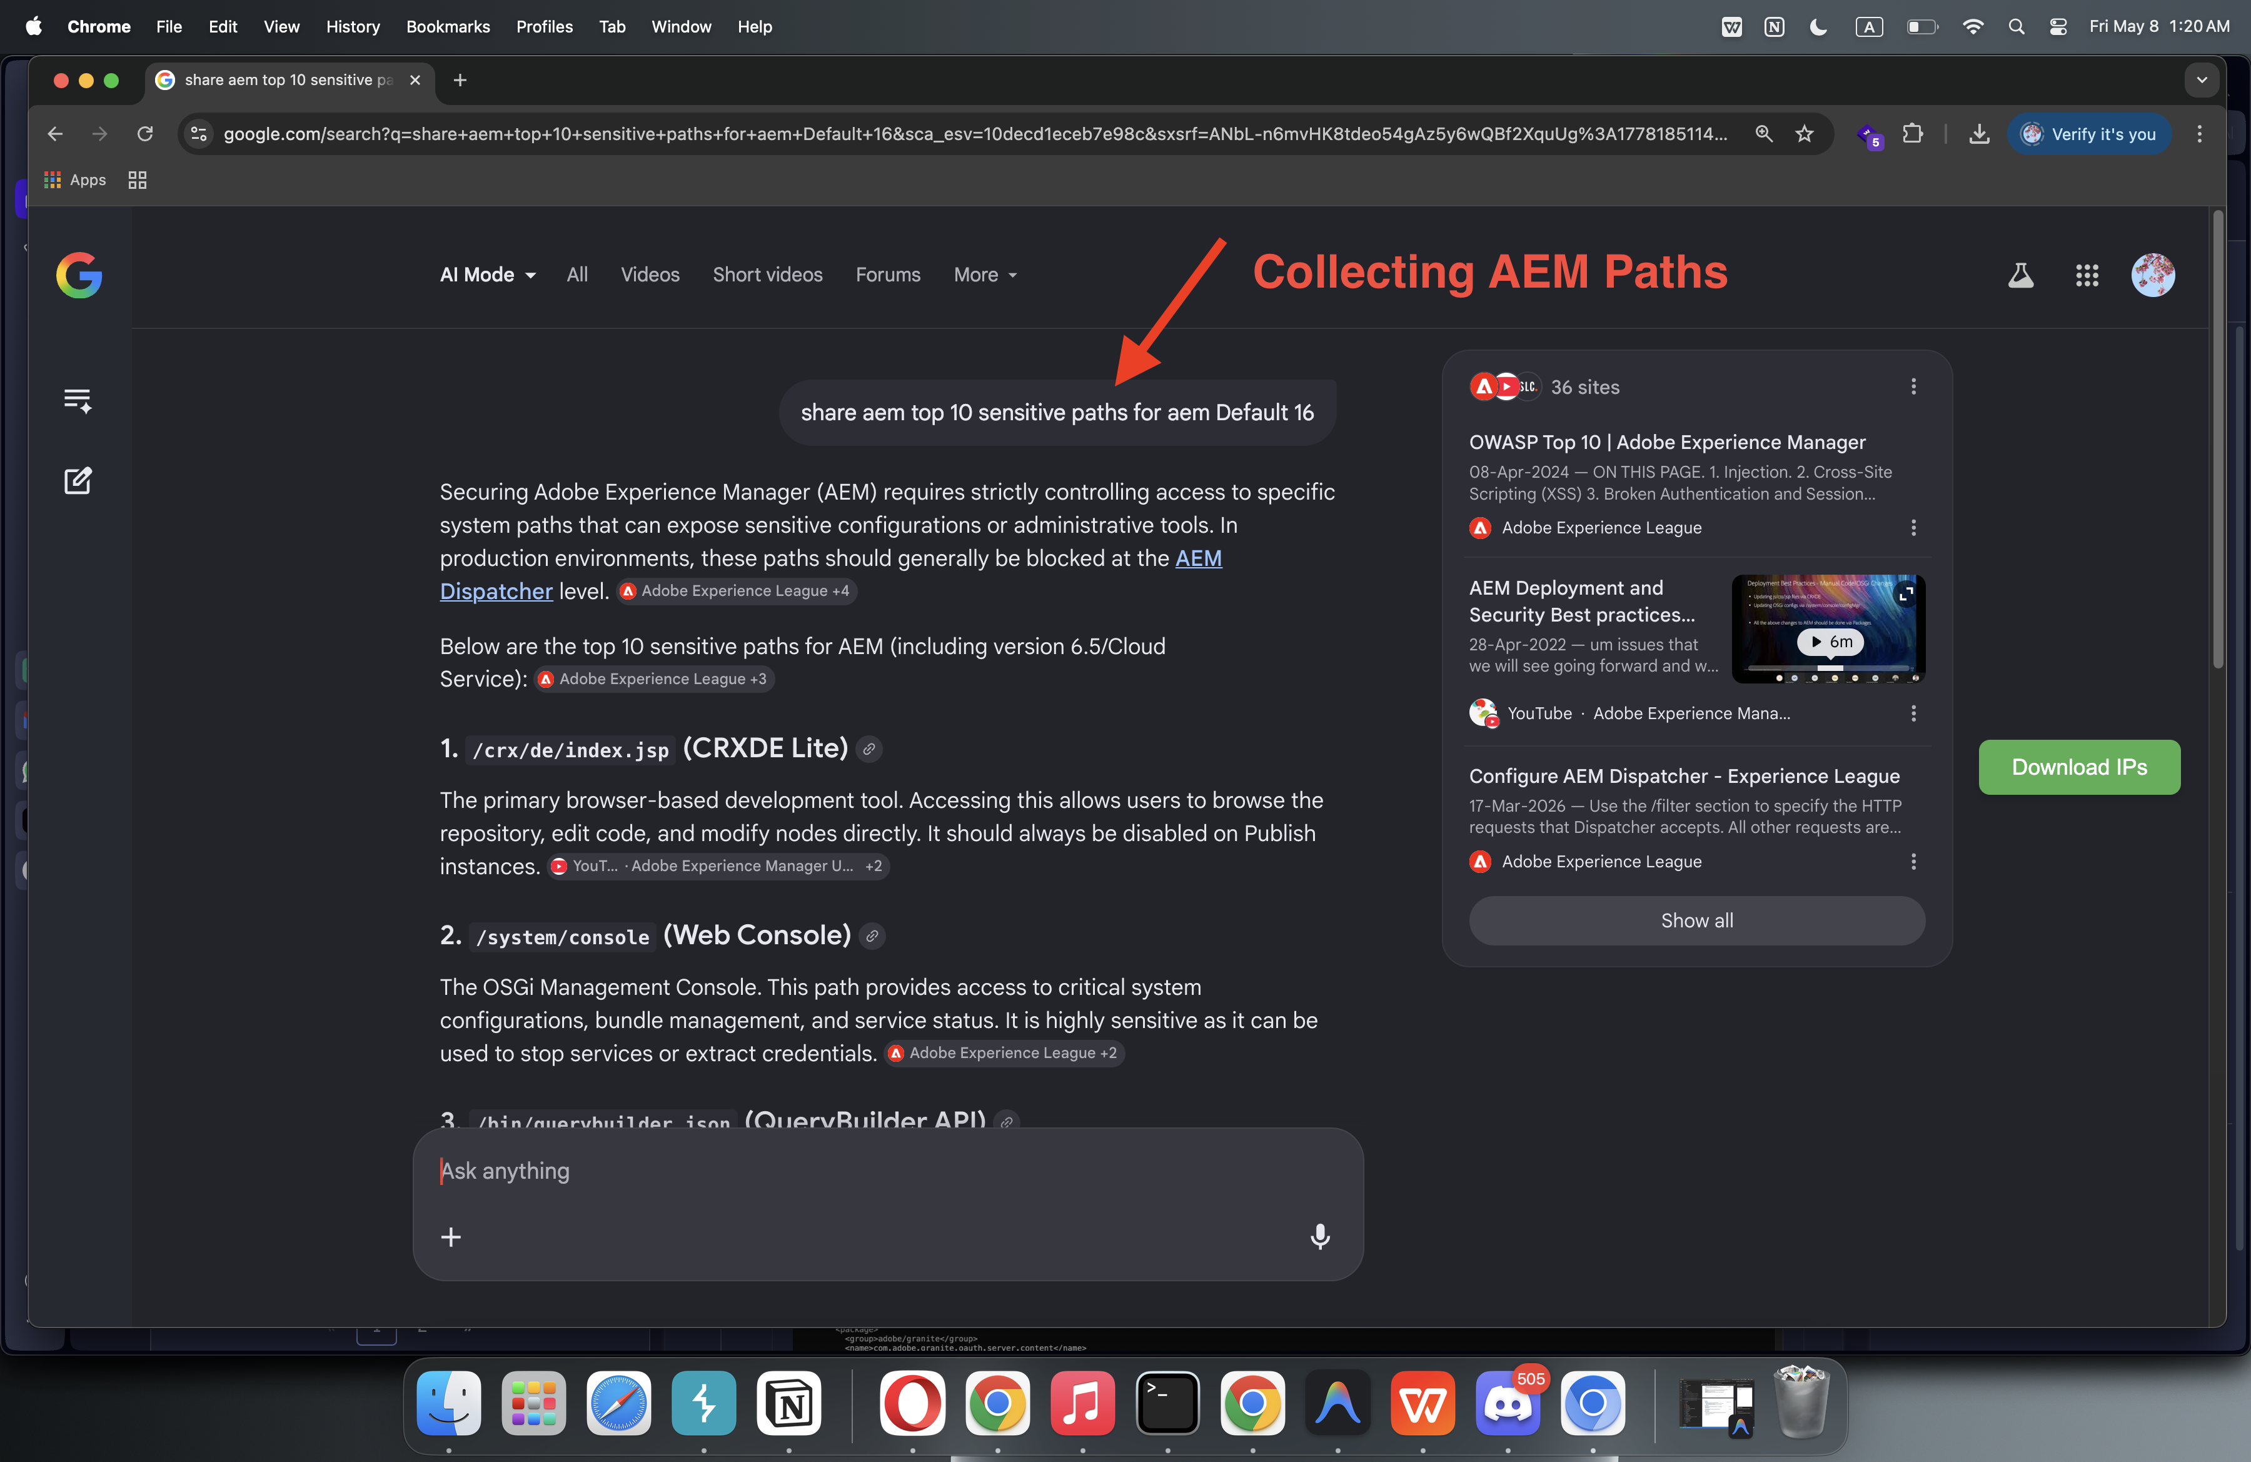Open options for YouTube AEM Deployment result
The image size is (2251, 1462).
tap(1913, 713)
